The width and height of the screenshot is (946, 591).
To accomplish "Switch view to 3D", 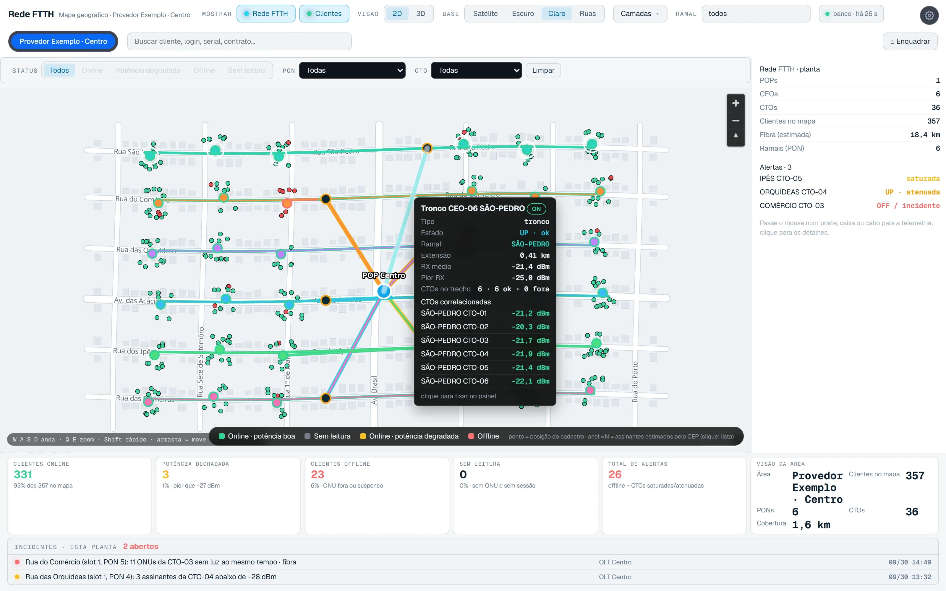I will [x=420, y=14].
